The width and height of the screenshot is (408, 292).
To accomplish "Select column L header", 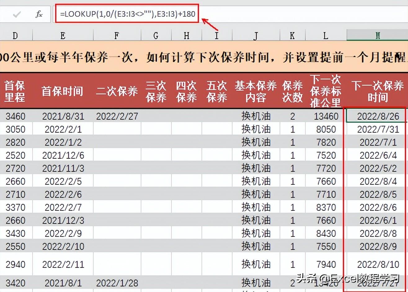I will (326, 36).
